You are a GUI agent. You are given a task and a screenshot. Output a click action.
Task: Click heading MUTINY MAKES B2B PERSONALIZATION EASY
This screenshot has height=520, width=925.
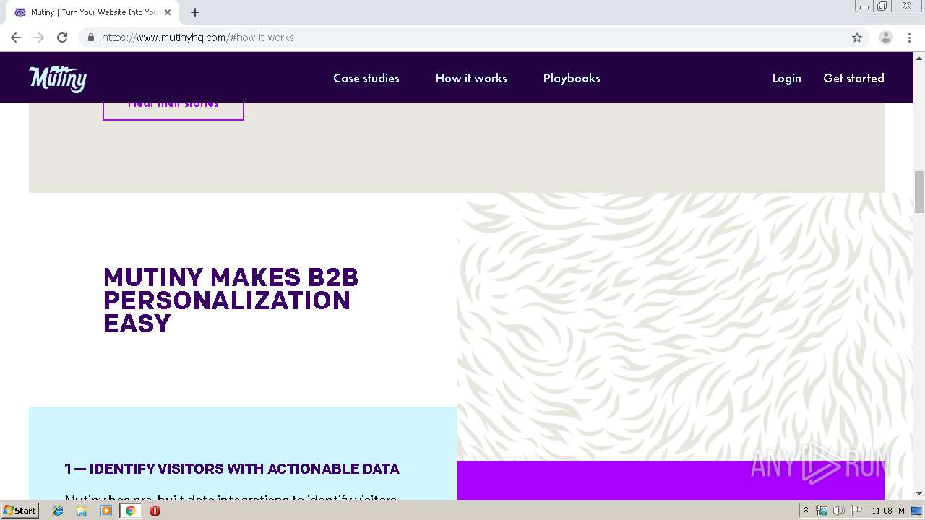click(231, 300)
